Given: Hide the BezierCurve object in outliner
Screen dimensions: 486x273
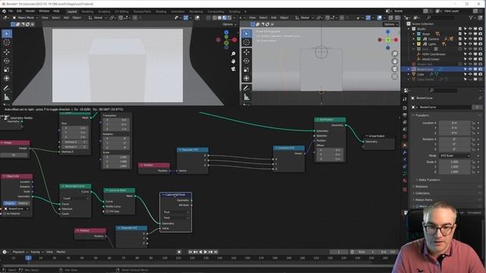Looking at the screenshot, I should coord(470,69).
